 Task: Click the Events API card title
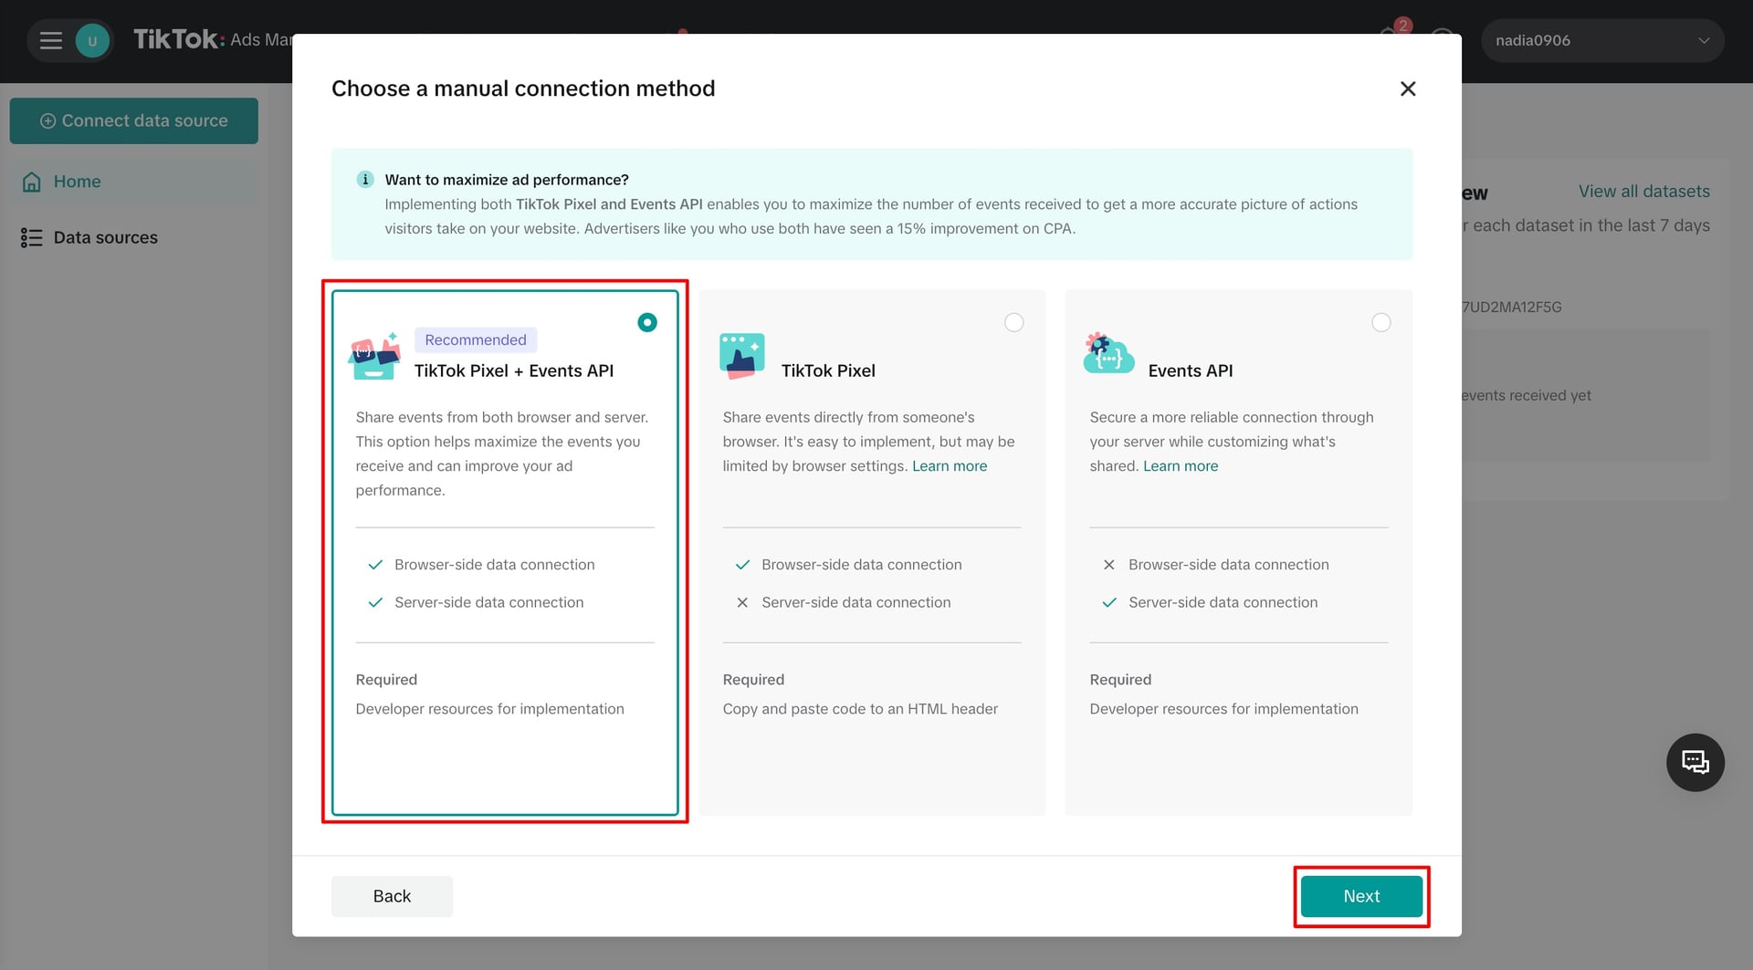1191,370
